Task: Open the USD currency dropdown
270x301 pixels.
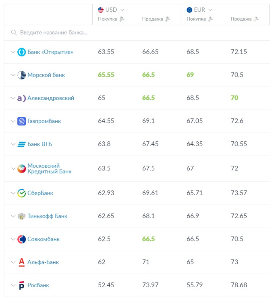Action: (x=122, y=10)
